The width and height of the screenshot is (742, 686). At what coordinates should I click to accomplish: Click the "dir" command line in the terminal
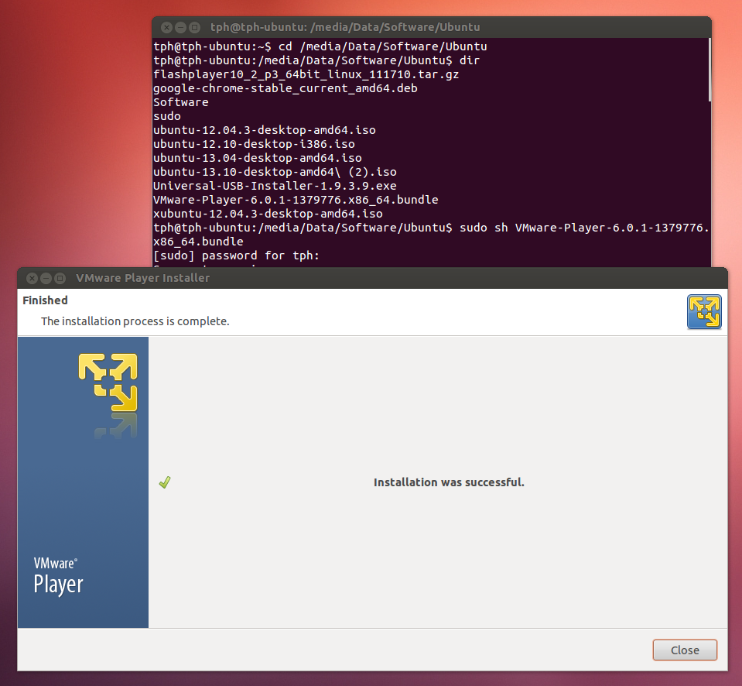point(316,60)
